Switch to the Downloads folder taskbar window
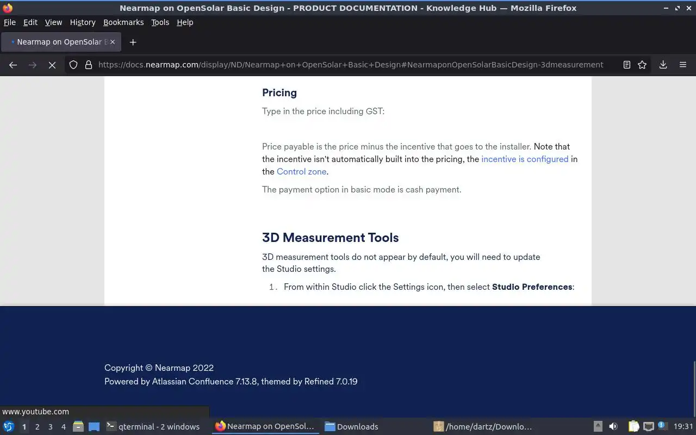Screen dimensions: 696x435 point(352,426)
